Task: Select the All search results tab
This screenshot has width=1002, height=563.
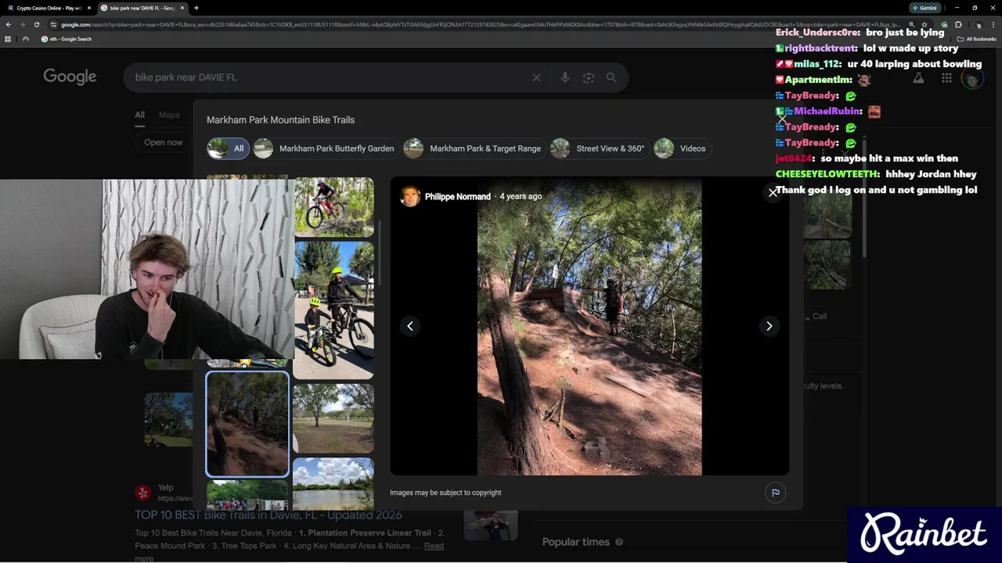Action: 139,115
